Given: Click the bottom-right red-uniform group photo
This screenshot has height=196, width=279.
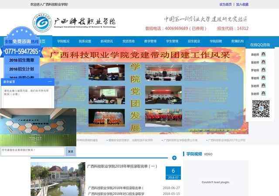Looking at the screenshot, I should coord(163,118).
